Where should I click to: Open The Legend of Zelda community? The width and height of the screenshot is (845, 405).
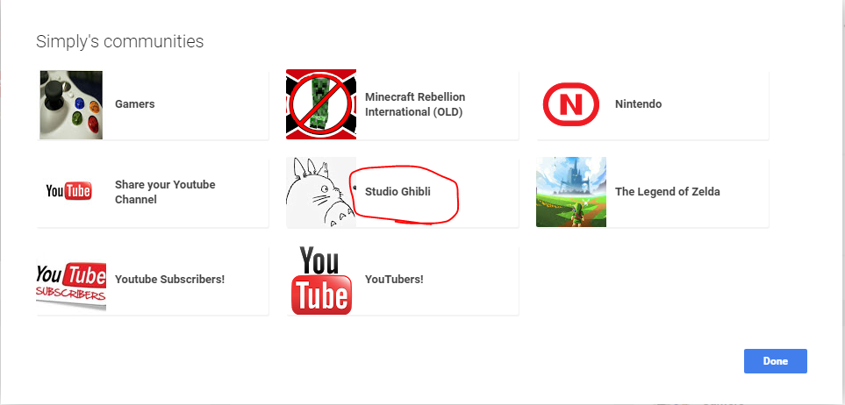(x=667, y=192)
